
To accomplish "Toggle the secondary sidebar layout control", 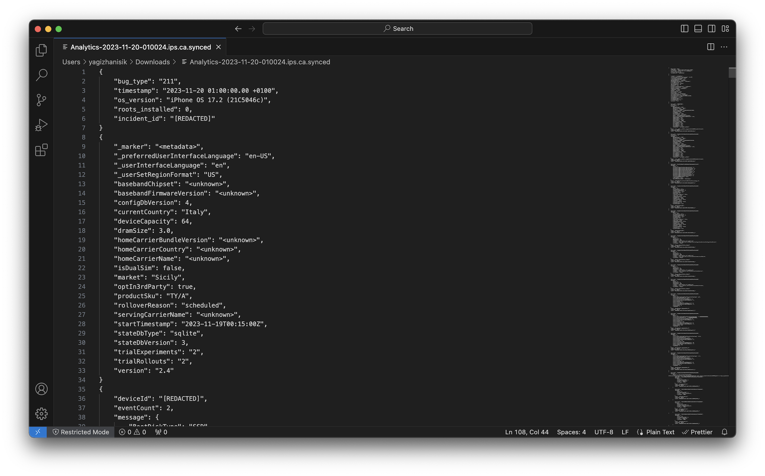I will pos(712,28).
